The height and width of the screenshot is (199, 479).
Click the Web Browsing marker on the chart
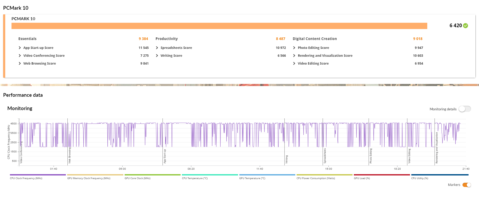point(70,156)
